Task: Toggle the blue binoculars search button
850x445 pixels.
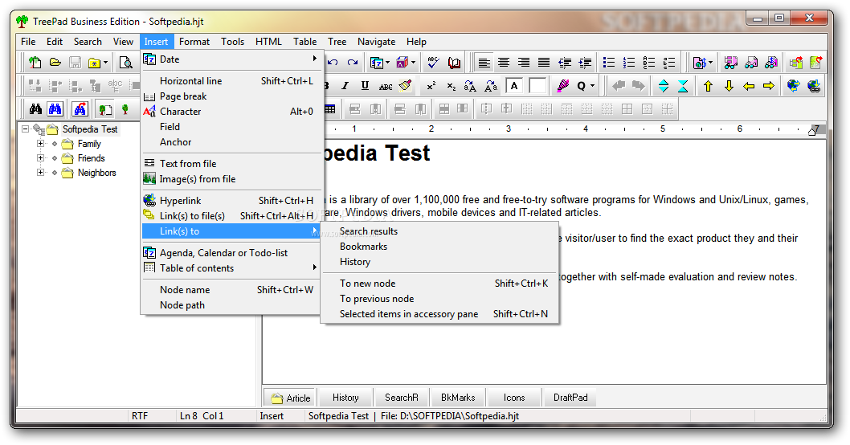Action: coord(55,109)
